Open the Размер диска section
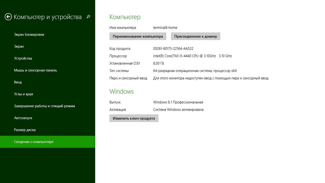The width and height of the screenshot is (325, 183). (x=25, y=130)
